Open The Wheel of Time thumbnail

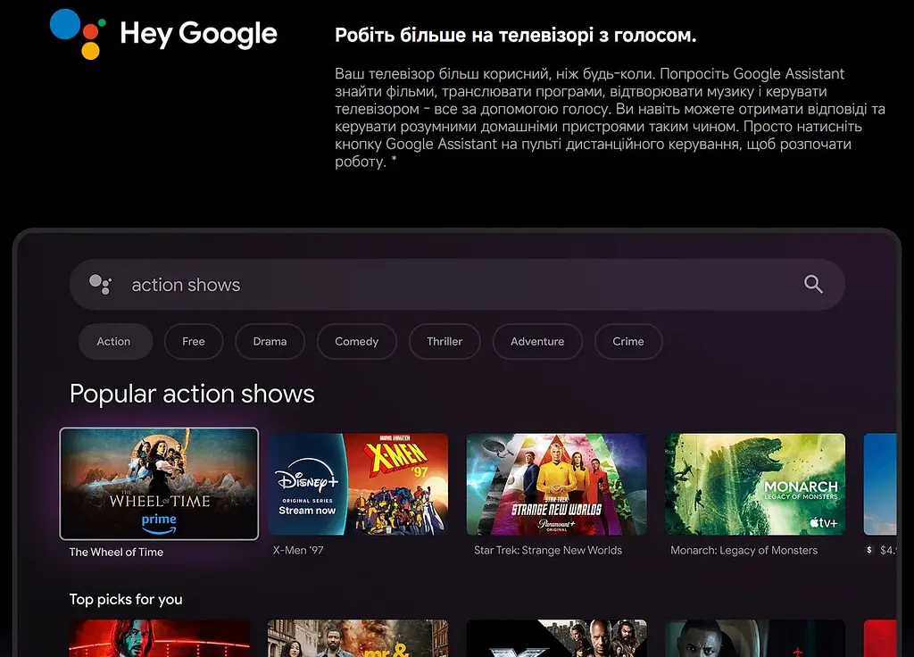click(159, 484)
